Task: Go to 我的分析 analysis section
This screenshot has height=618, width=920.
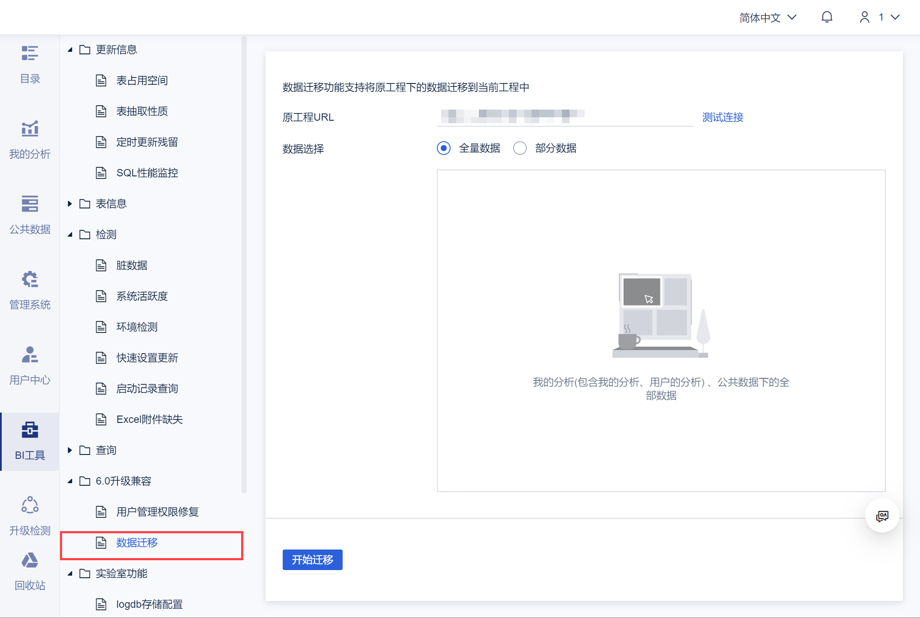Action: click(x=30, y=129)
